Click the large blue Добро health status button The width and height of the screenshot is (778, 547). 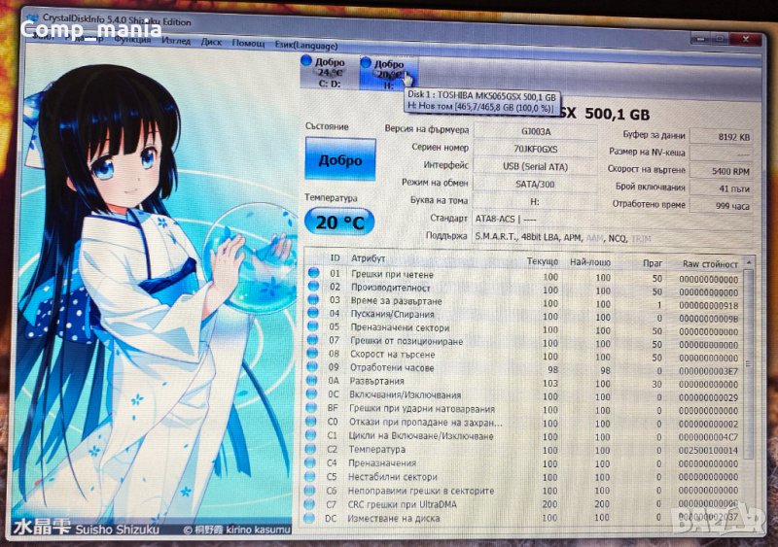pos(340,159)
